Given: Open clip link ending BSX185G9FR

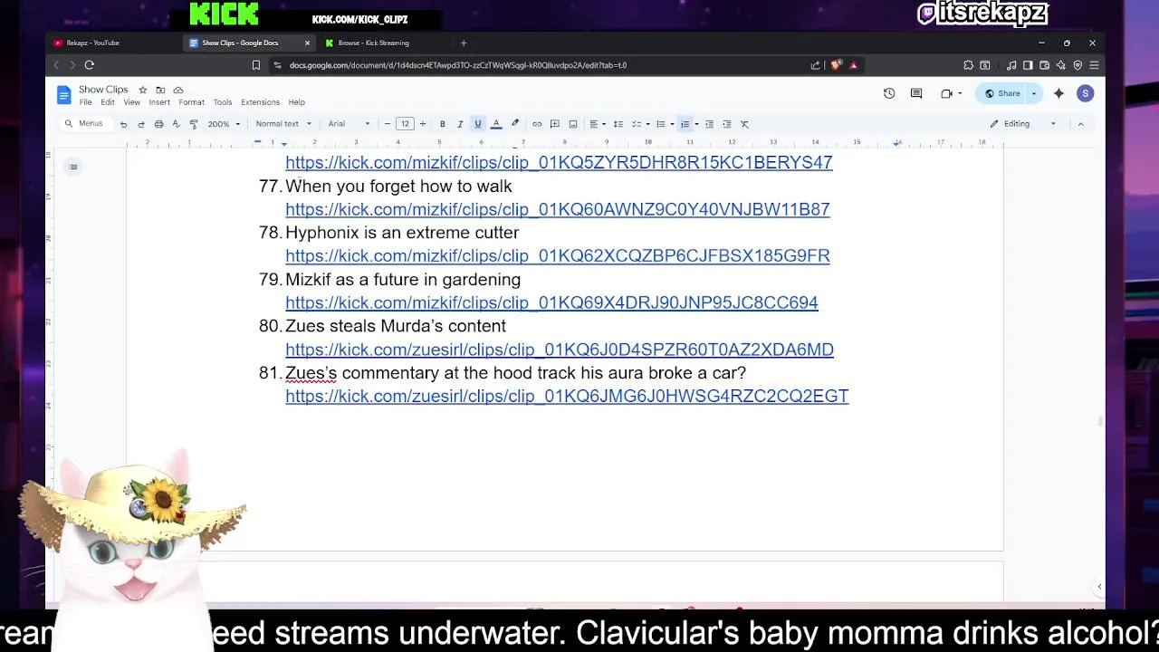Looking at the screenshot, I should point(558,255).
